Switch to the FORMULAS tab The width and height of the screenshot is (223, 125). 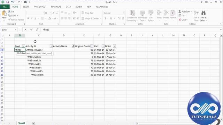(56, 7)
